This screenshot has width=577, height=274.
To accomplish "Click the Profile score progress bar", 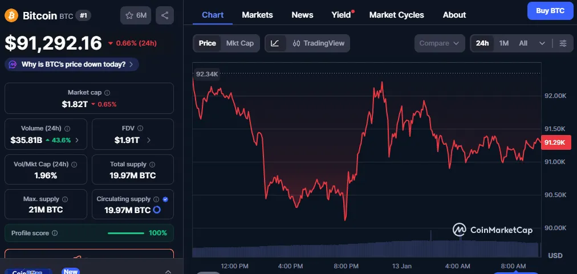I will tap(126, 233).
